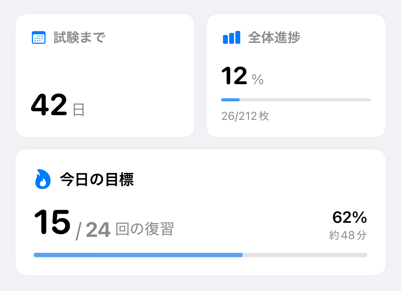
Task: Click the 回の復習 label
Action: [x=144, y=229]
